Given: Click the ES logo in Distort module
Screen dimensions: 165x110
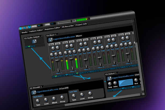Looking at the screenshot, I should click(109, 79).
